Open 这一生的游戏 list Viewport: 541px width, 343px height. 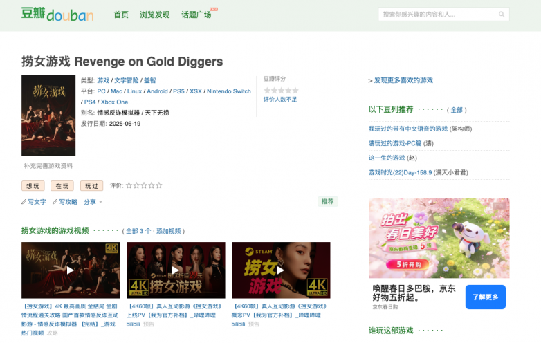pos(387,158)
